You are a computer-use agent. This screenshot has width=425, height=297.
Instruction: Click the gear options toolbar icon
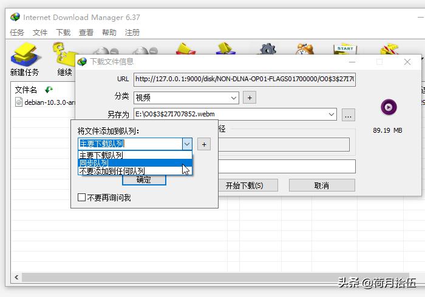[x=268, y=49]
